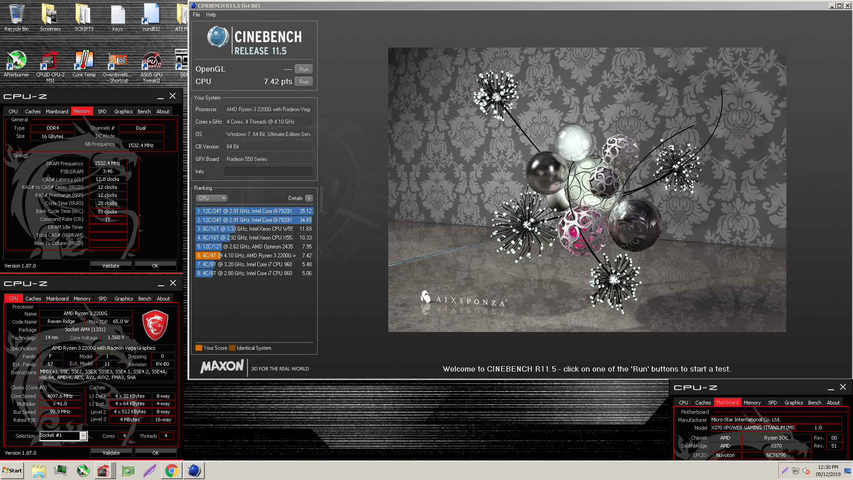Launch CPUID CPU-Z MSI desktop shortcut
853x480 pixels.
(50, 67)
